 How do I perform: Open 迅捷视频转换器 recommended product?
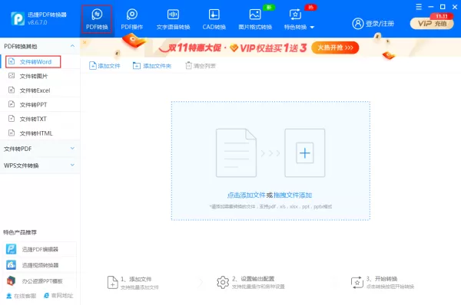click(x=39, y=265)
